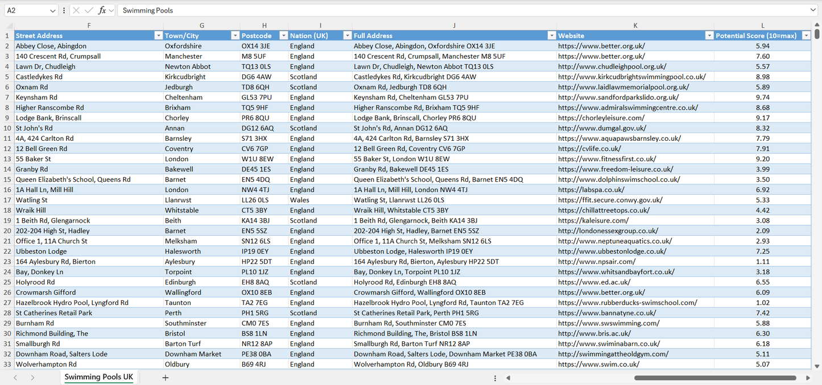Open fitnessfirst.co.uk link
The height and width of the screenshot is (385, 822).
[607, 159]
